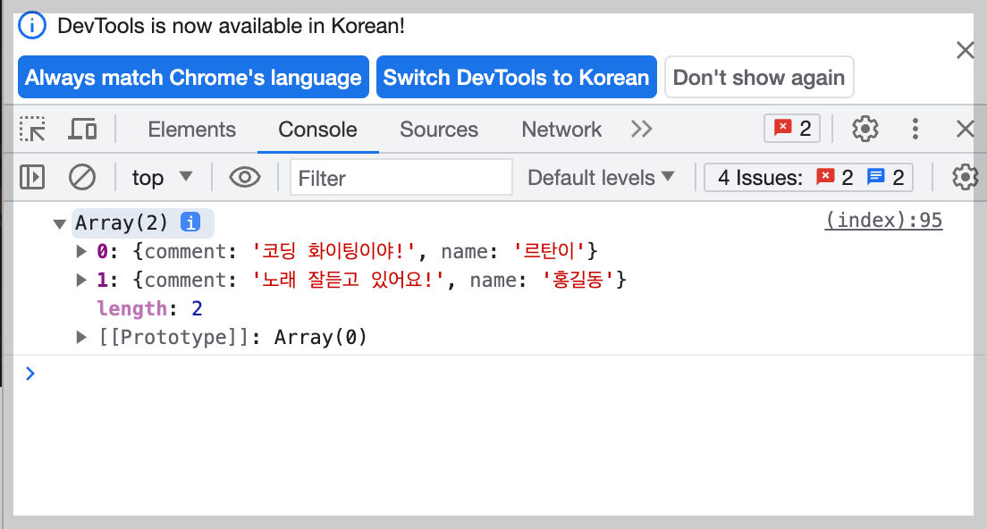The image size is (987, 529).
Task: Toggle the device toolbar icon
Action: click(82, 129)
